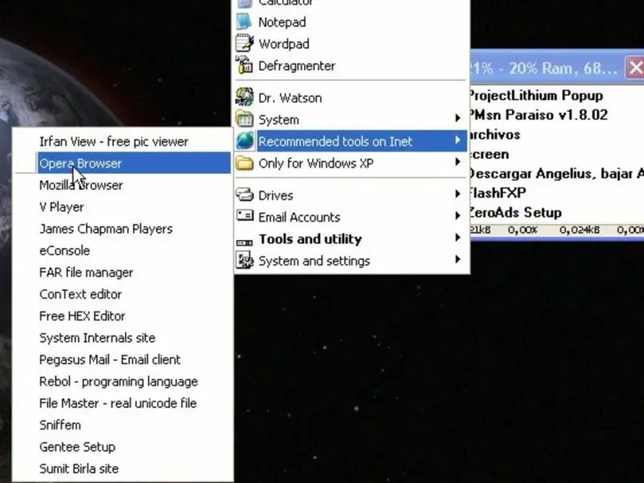Select Msn Paraiso v1.8.02 in list
This screenshot has width=644, height=483.
click(539, 115)
